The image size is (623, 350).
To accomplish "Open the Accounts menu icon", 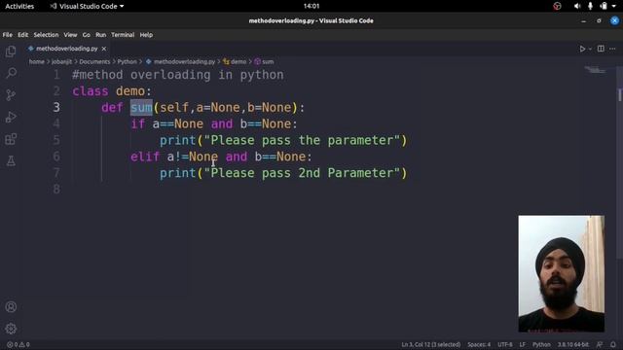I will [x=11, y=307].
